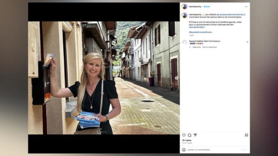Translate the comment with Voir la traduction
278x156 pixels.
[x=210, y=47]
